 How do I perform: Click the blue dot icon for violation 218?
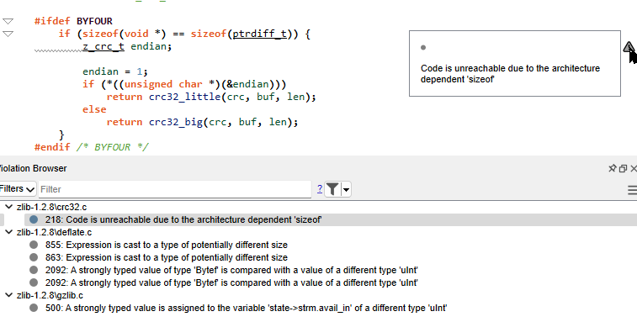point(34,219)
